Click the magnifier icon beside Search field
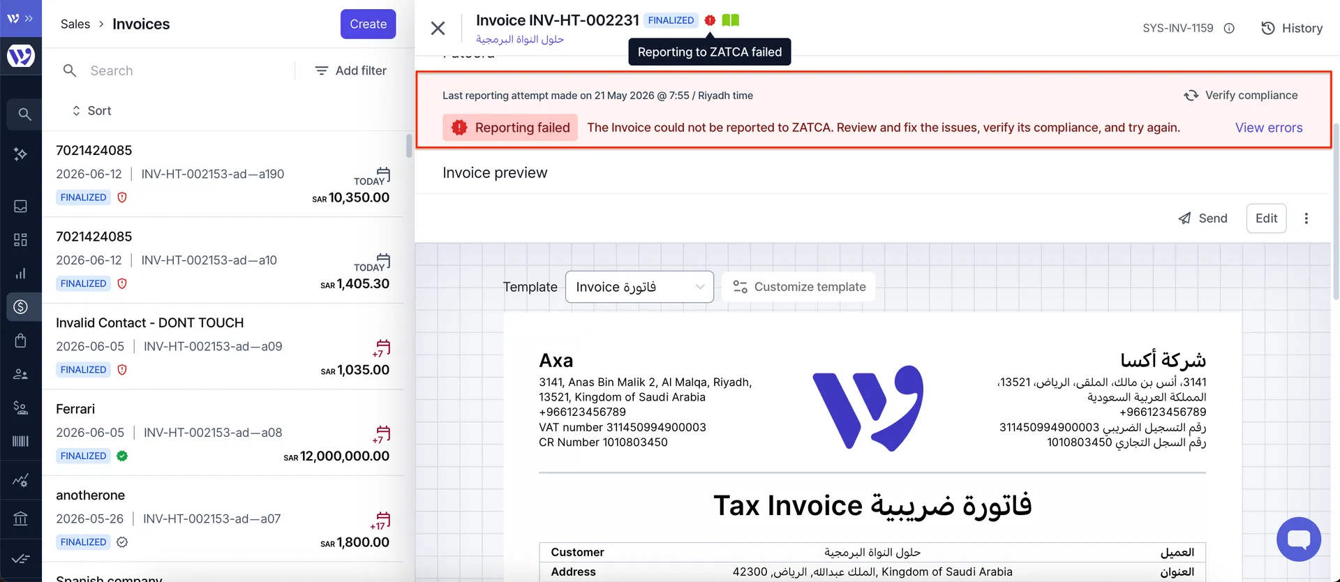Screen dimensions: 1340x582 tap(70, 70)
